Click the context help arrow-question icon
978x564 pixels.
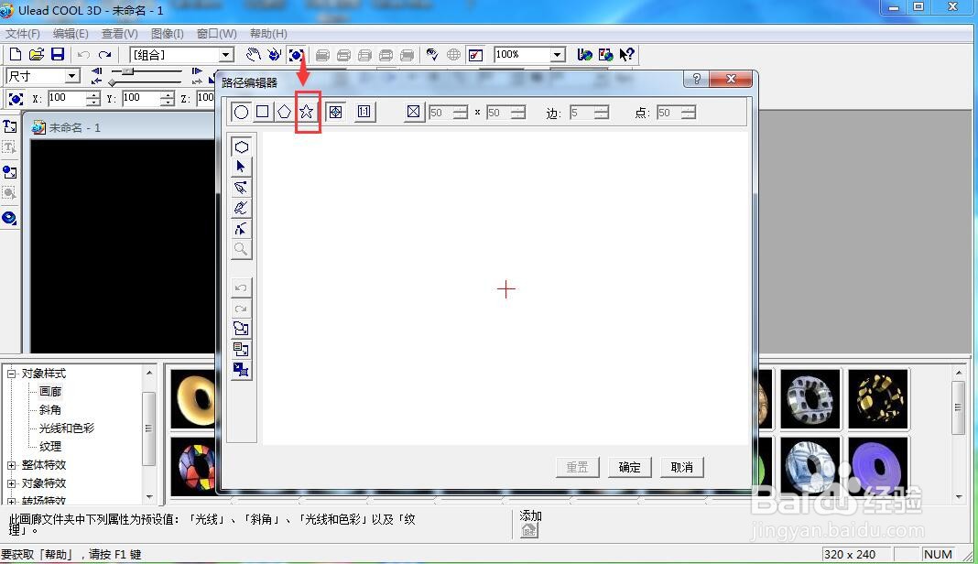(627, 55)
